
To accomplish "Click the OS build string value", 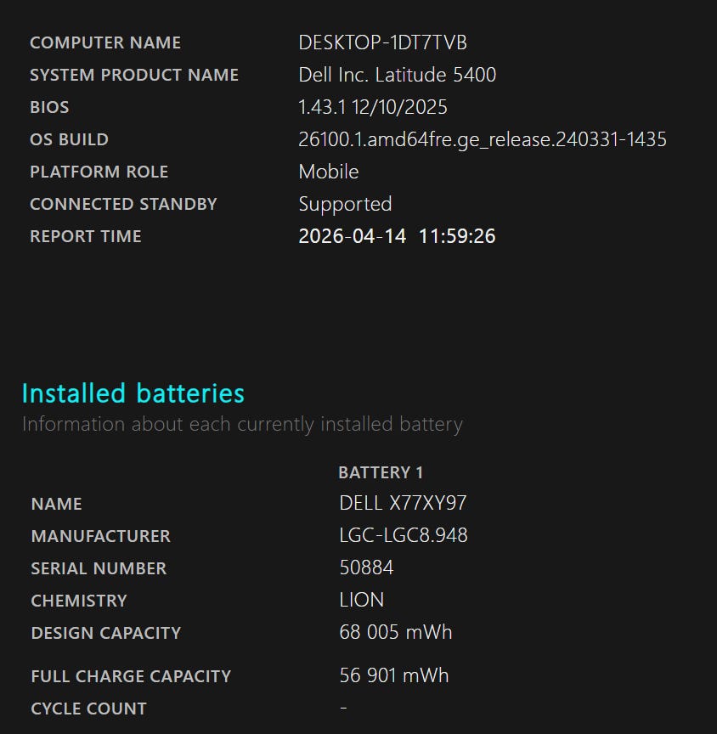I will 482,139.
